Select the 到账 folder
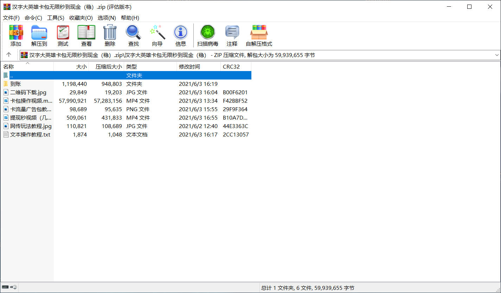This screenshot has width=501, height=293. coord(15,84)
